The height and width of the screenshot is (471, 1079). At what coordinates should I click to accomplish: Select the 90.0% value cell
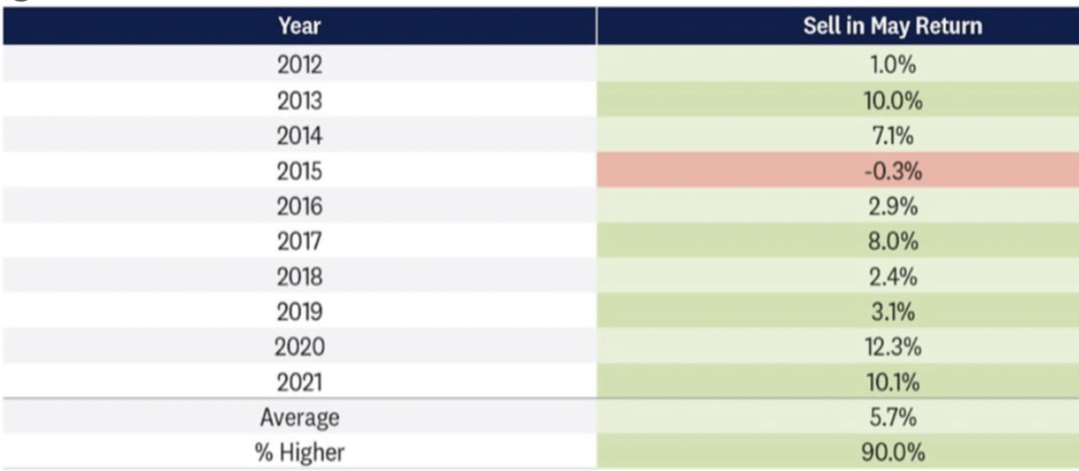coord(892,452)
